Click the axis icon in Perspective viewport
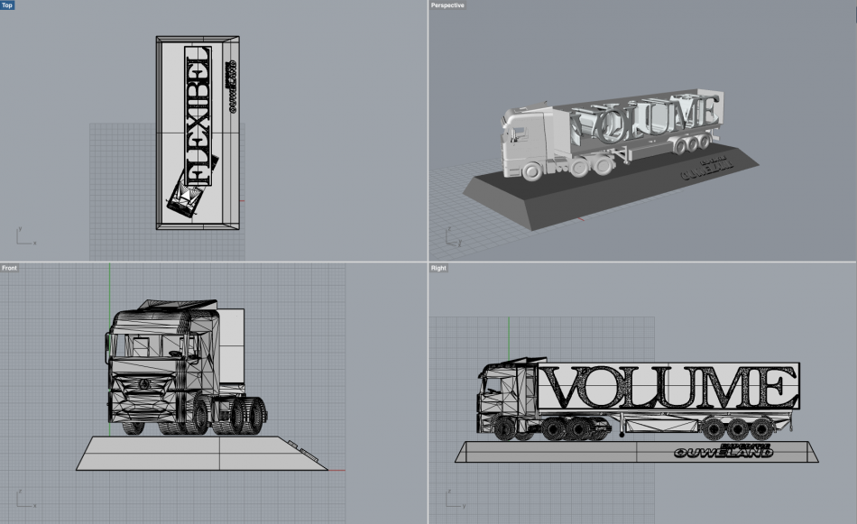Screen dimensions: 857x524 tap(453, 237)
